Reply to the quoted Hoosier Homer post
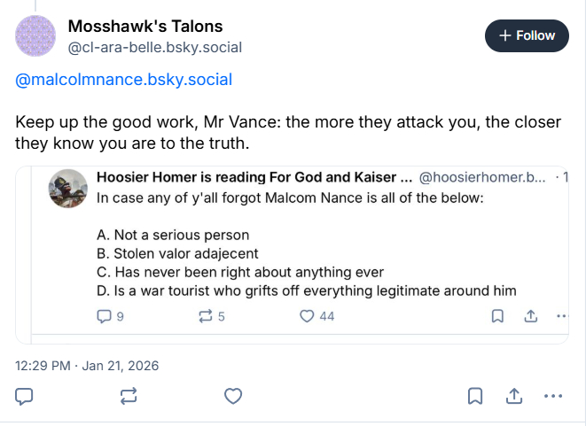This screenshot has height=426, width=586. coord(103,315)
